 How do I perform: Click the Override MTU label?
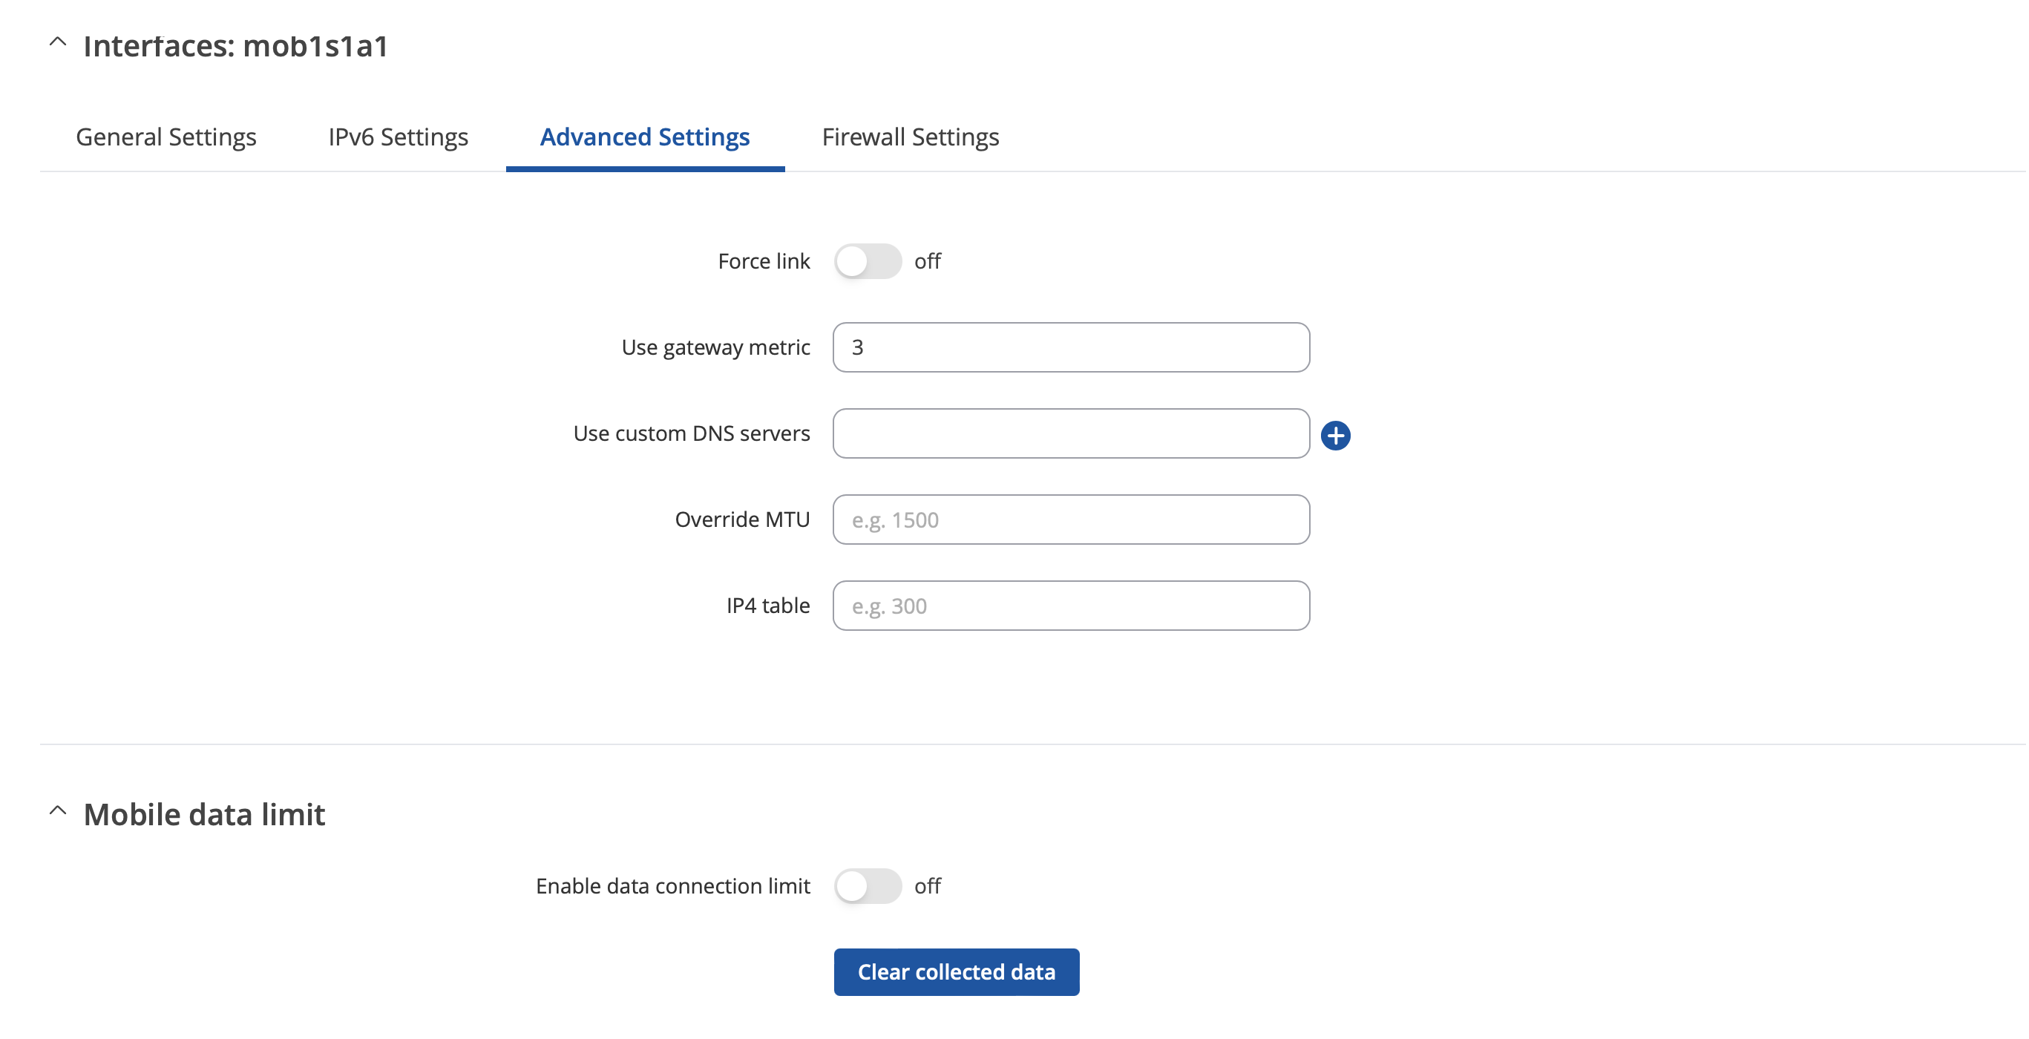tap(742, 519)
